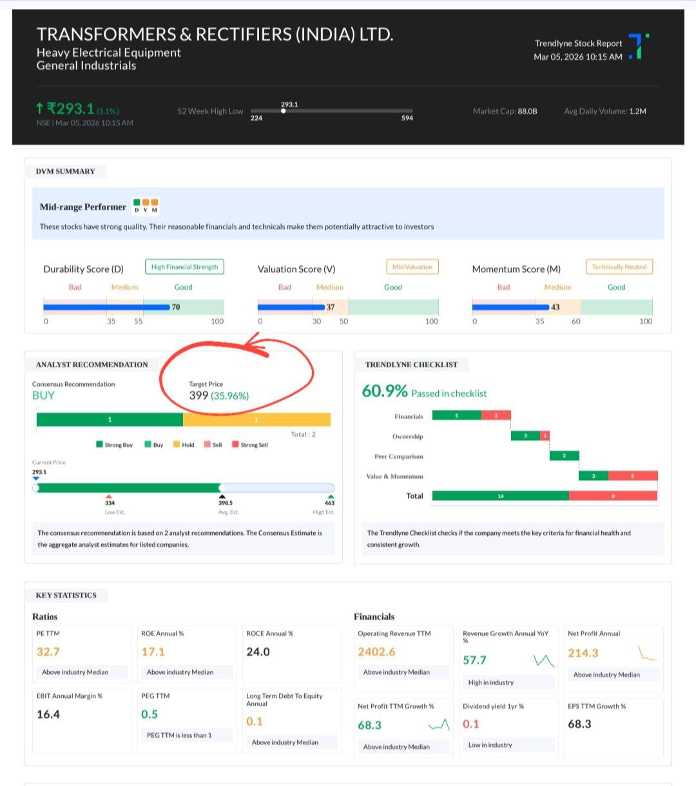This screenshot has width=696, height=786.
Task: Click the Technically Neutral badge
Action: 619,267
